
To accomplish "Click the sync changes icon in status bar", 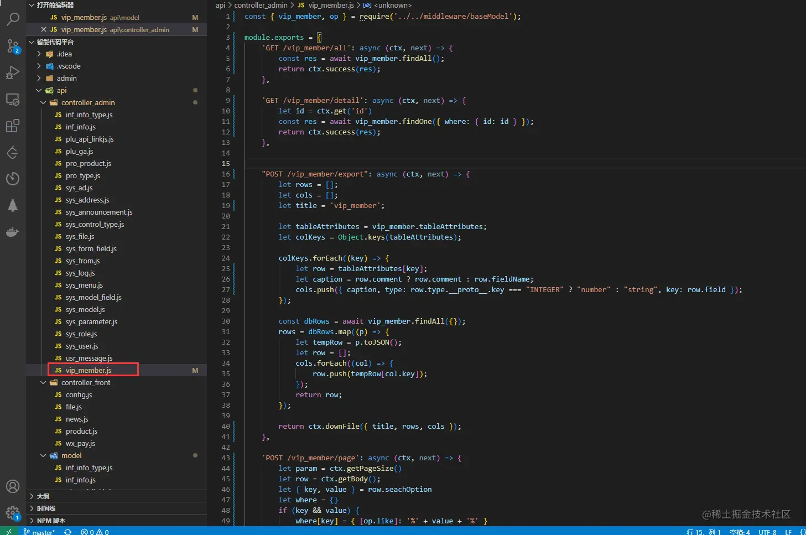I will pyautogui.click(x=67, y=532).
